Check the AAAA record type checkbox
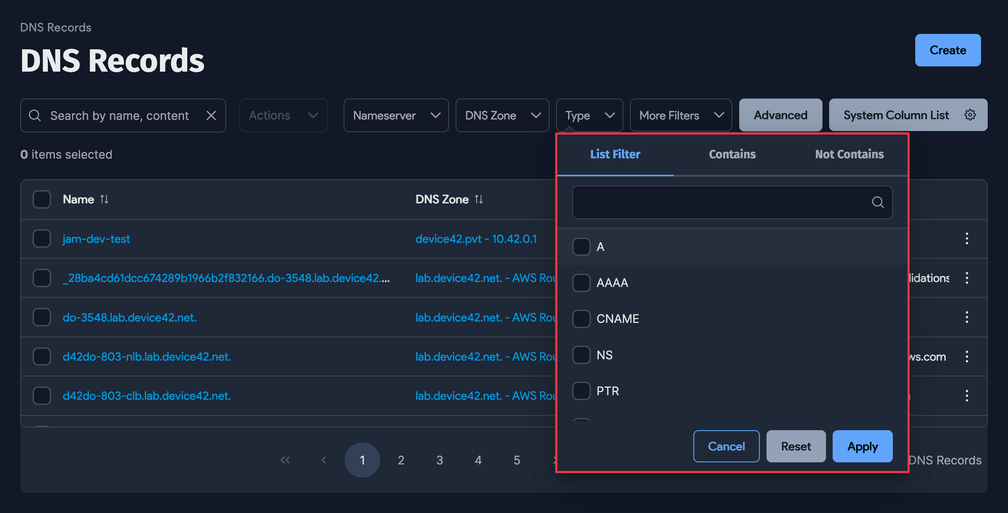1008x513 pixels. coord(581,282)
